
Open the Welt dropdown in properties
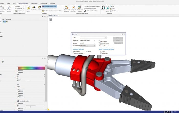coord(31,74)
